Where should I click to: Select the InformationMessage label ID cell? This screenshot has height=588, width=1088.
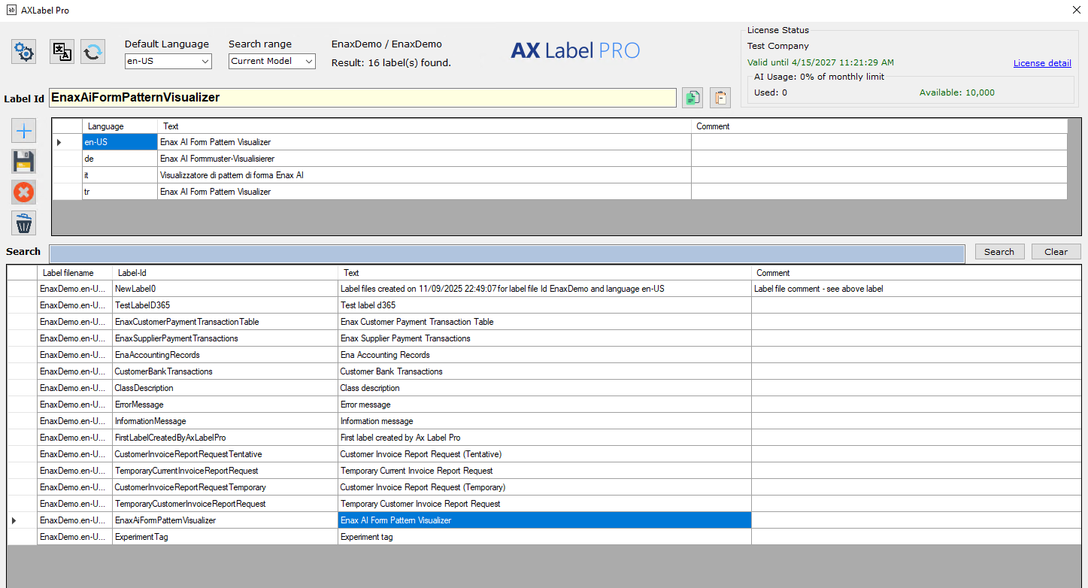(225, 421)
